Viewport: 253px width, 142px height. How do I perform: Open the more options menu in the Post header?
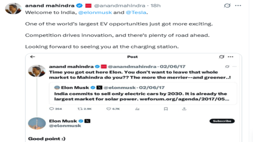tap(231, 57)
